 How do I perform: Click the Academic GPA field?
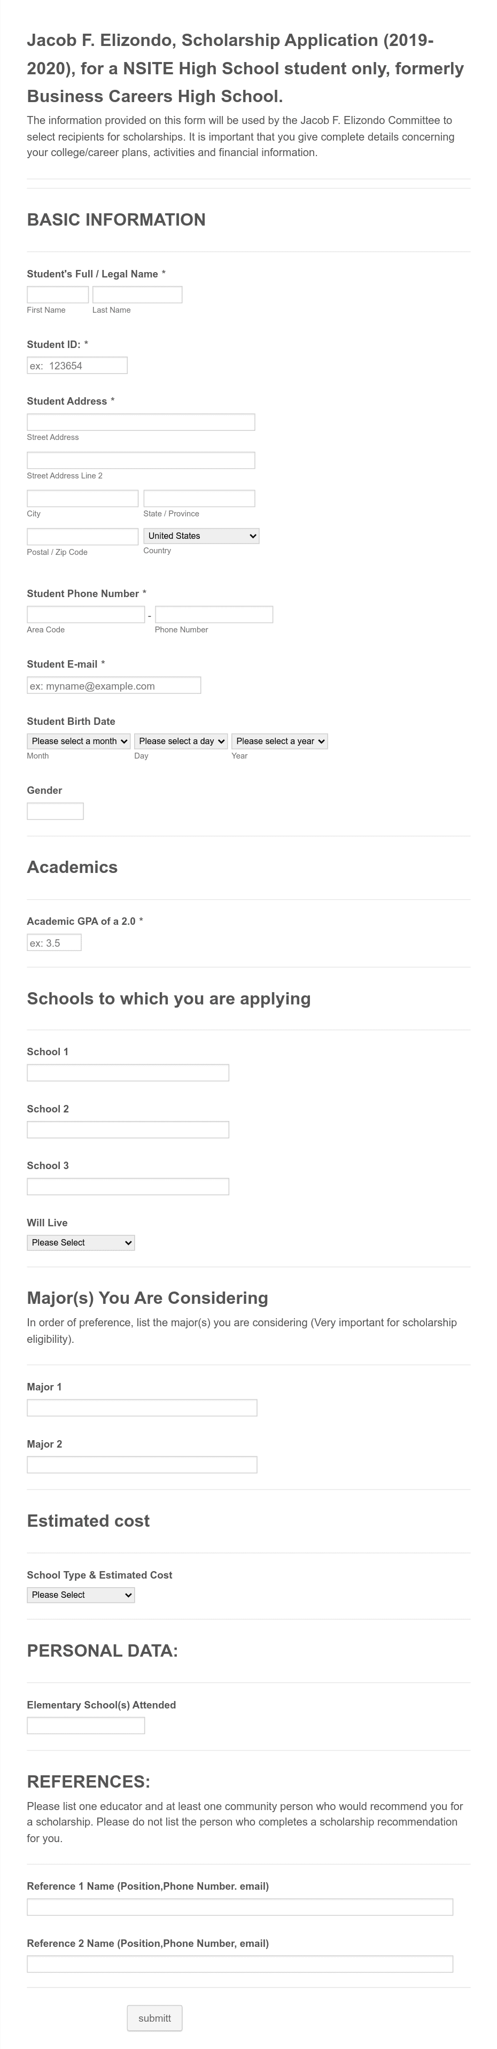pos(54,942)
